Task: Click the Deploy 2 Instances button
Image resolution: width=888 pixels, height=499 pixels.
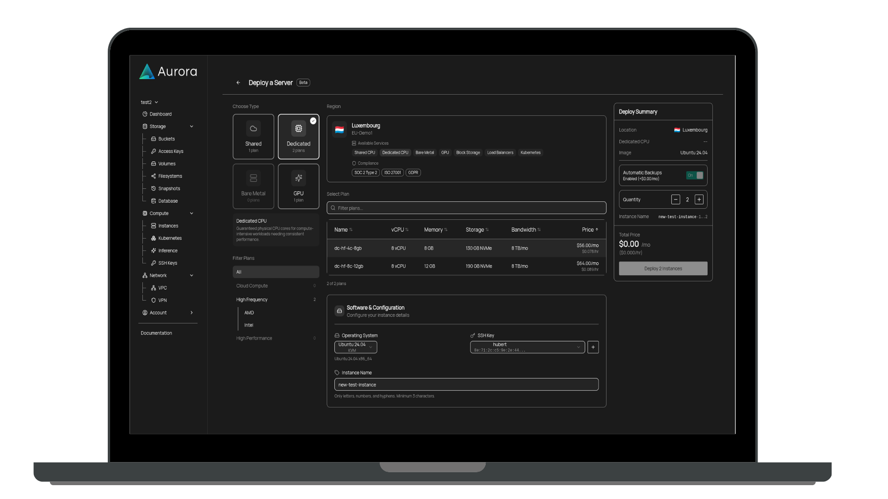Action: [x=663, y=268]
